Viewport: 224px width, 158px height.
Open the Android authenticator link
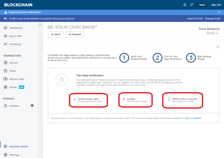tap(197, 118)
